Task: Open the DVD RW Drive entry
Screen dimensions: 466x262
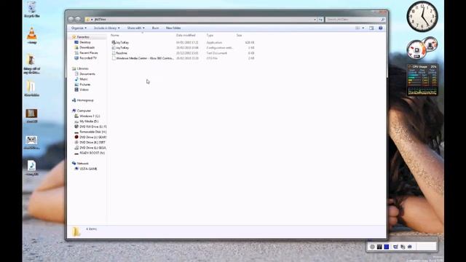Action: tap(92, 127)
